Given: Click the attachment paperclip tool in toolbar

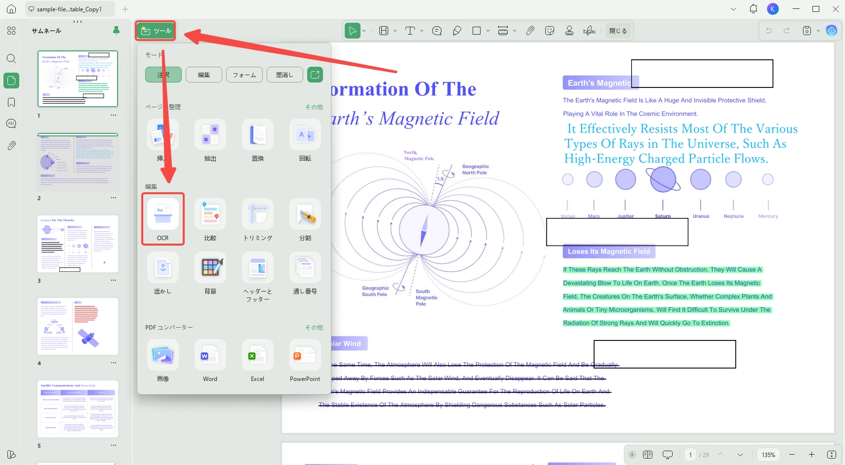Looking at the screenshot, I should (x=530, y=31).
